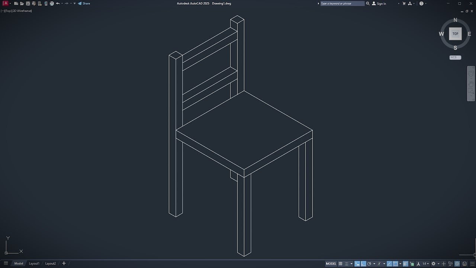Screen dimensions: 476x268
Task: Expand the snap settings dropdown arrow
Action: click(x=351, y=264)
